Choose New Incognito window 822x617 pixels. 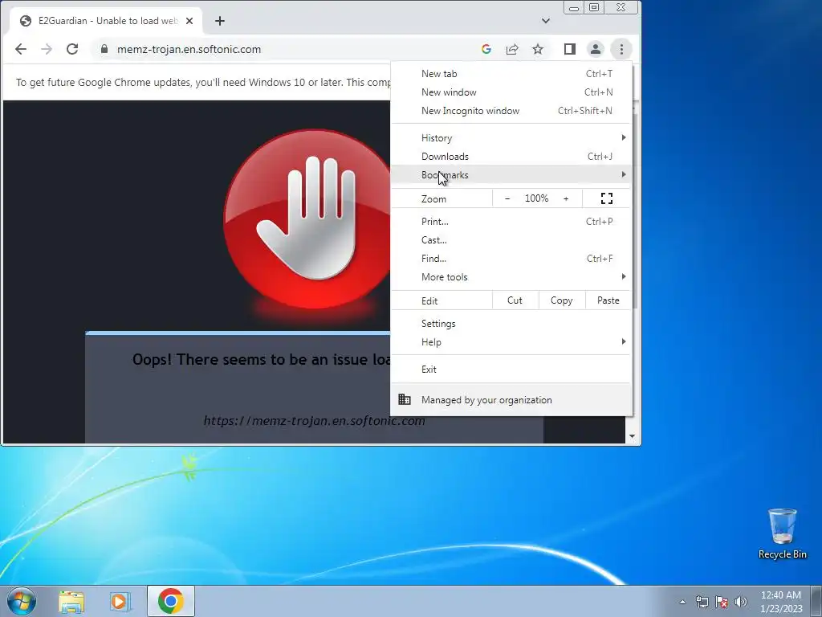pos(511,111)
